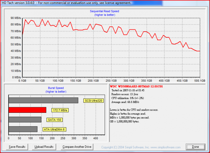Image resolution: width=210 pixels, height=153 pixels.
Task: Click GB = 1,000,000,000 bytes note
Action: (x=125, y=122)
